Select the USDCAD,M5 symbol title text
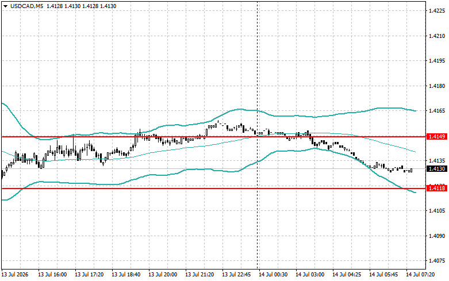Image resolution: width=449 pixels, height=281 pixels. click(27, 6)
